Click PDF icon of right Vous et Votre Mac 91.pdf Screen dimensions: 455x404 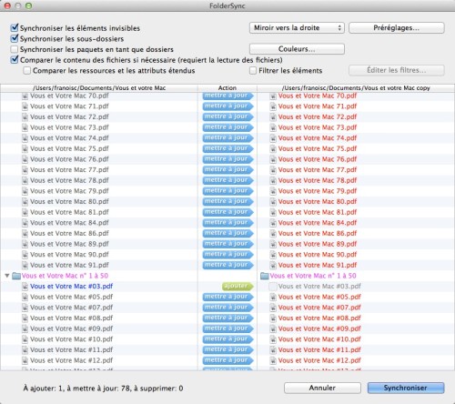click(x=273, y=265)
